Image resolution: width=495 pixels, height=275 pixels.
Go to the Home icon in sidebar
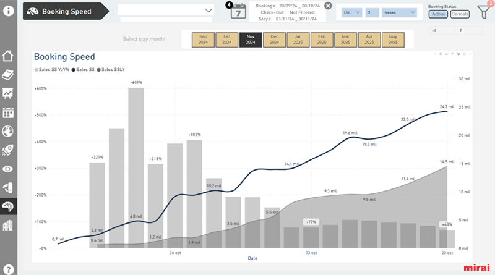[8, 56]
